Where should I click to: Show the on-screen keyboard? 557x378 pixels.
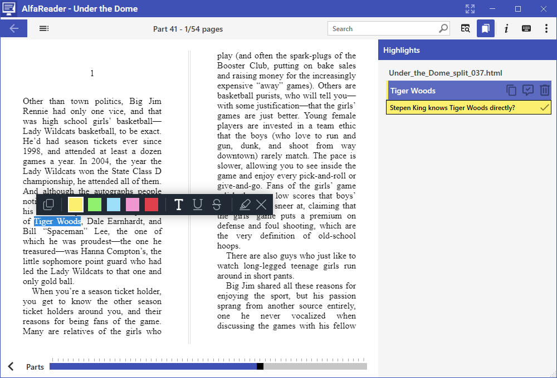[x=526, y=28]
